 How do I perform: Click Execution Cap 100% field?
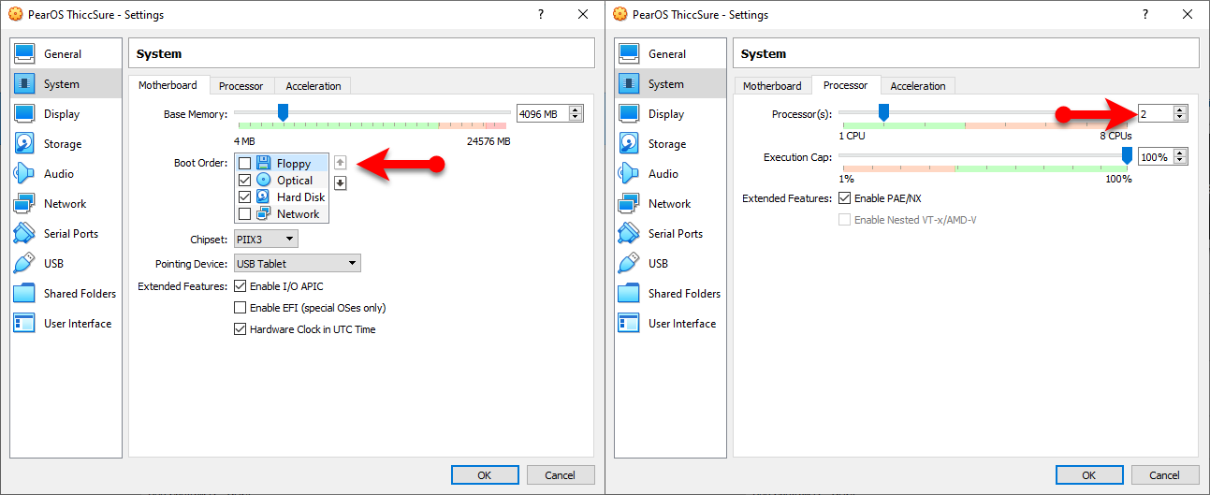[1156, 157]
